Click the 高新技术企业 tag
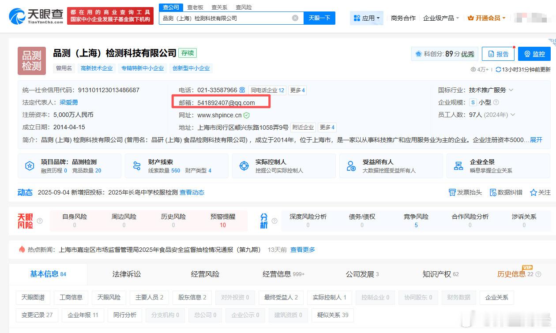Image resolution: width=556 pixels, height=333 pixels. 97,68
